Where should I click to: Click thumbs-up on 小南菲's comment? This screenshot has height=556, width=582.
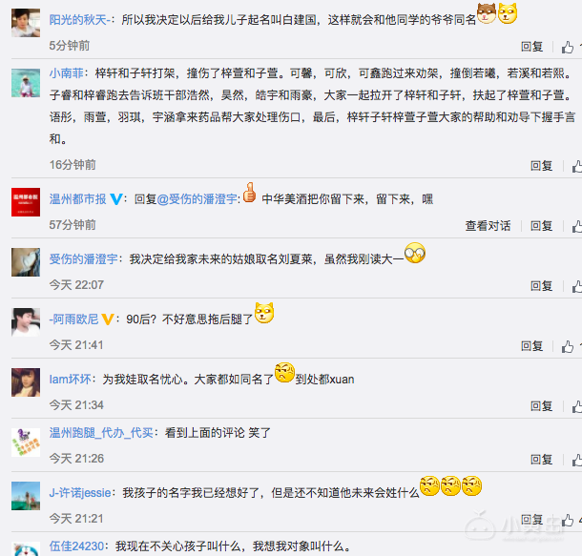pyautogui.click(x=577, y=166)
